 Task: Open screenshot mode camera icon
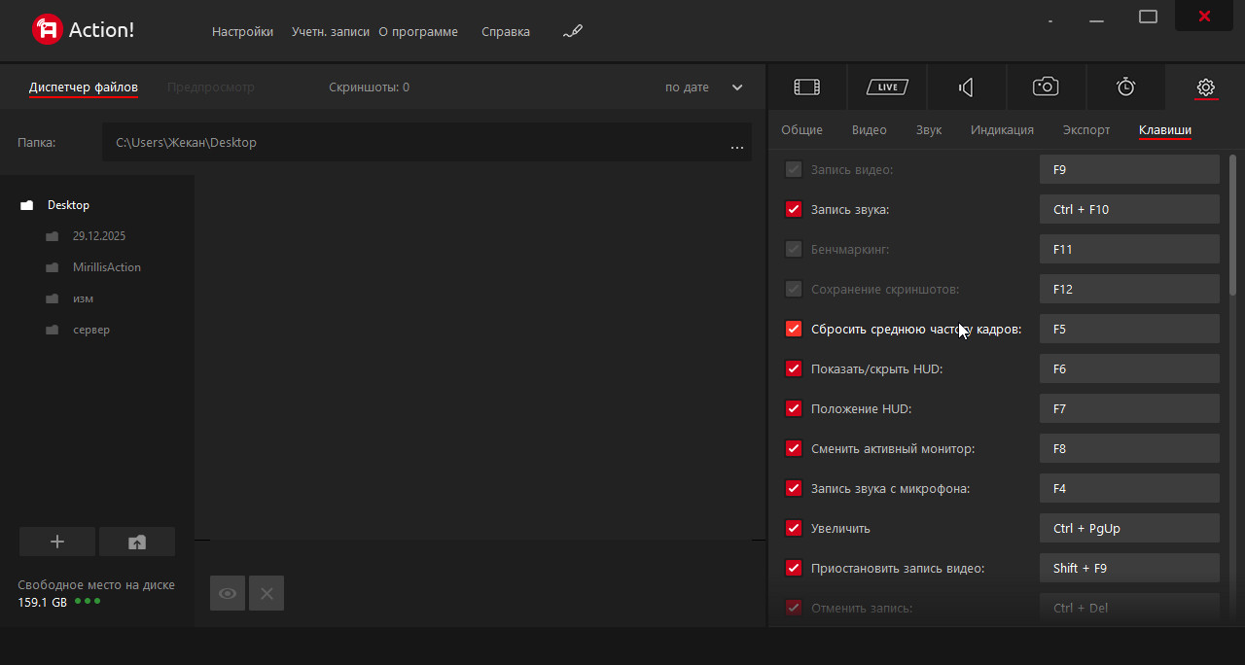click(x=1046, y=87)
